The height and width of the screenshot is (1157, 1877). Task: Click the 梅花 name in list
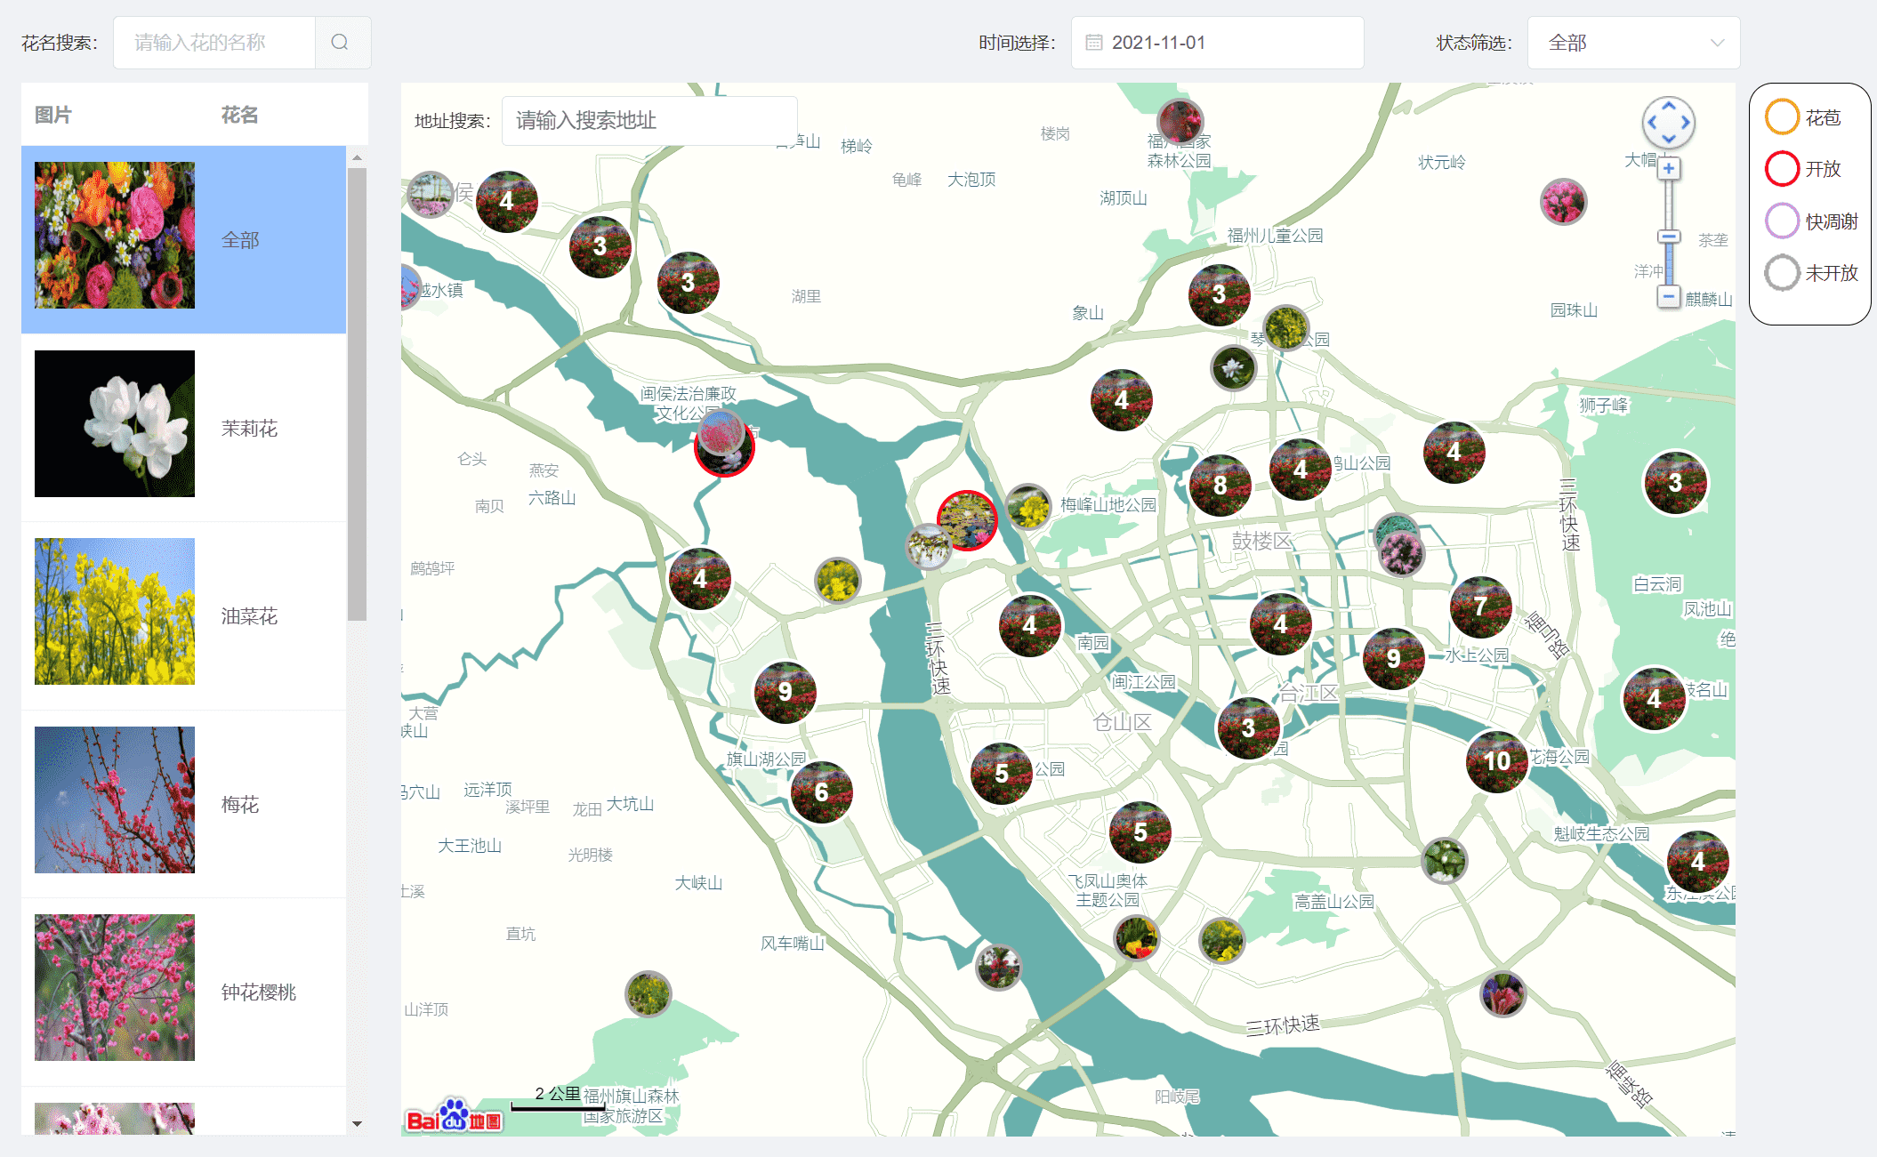click(240, 805)
